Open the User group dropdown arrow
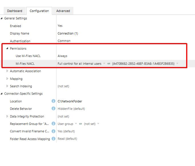195x166 pixels. tap(76, 124)
